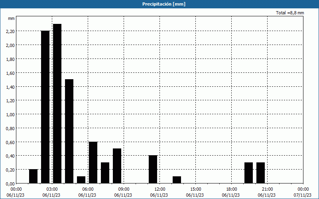Click the 0,40 y-axis value
The image size is (319, 199).
pyautogui.click(x=10, y=156)
